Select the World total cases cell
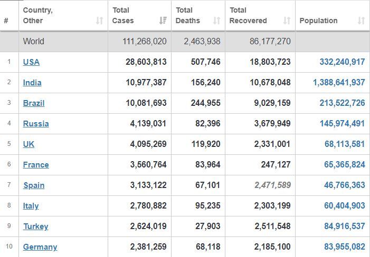This screenshot has width=370, height=257. (140, 42)
